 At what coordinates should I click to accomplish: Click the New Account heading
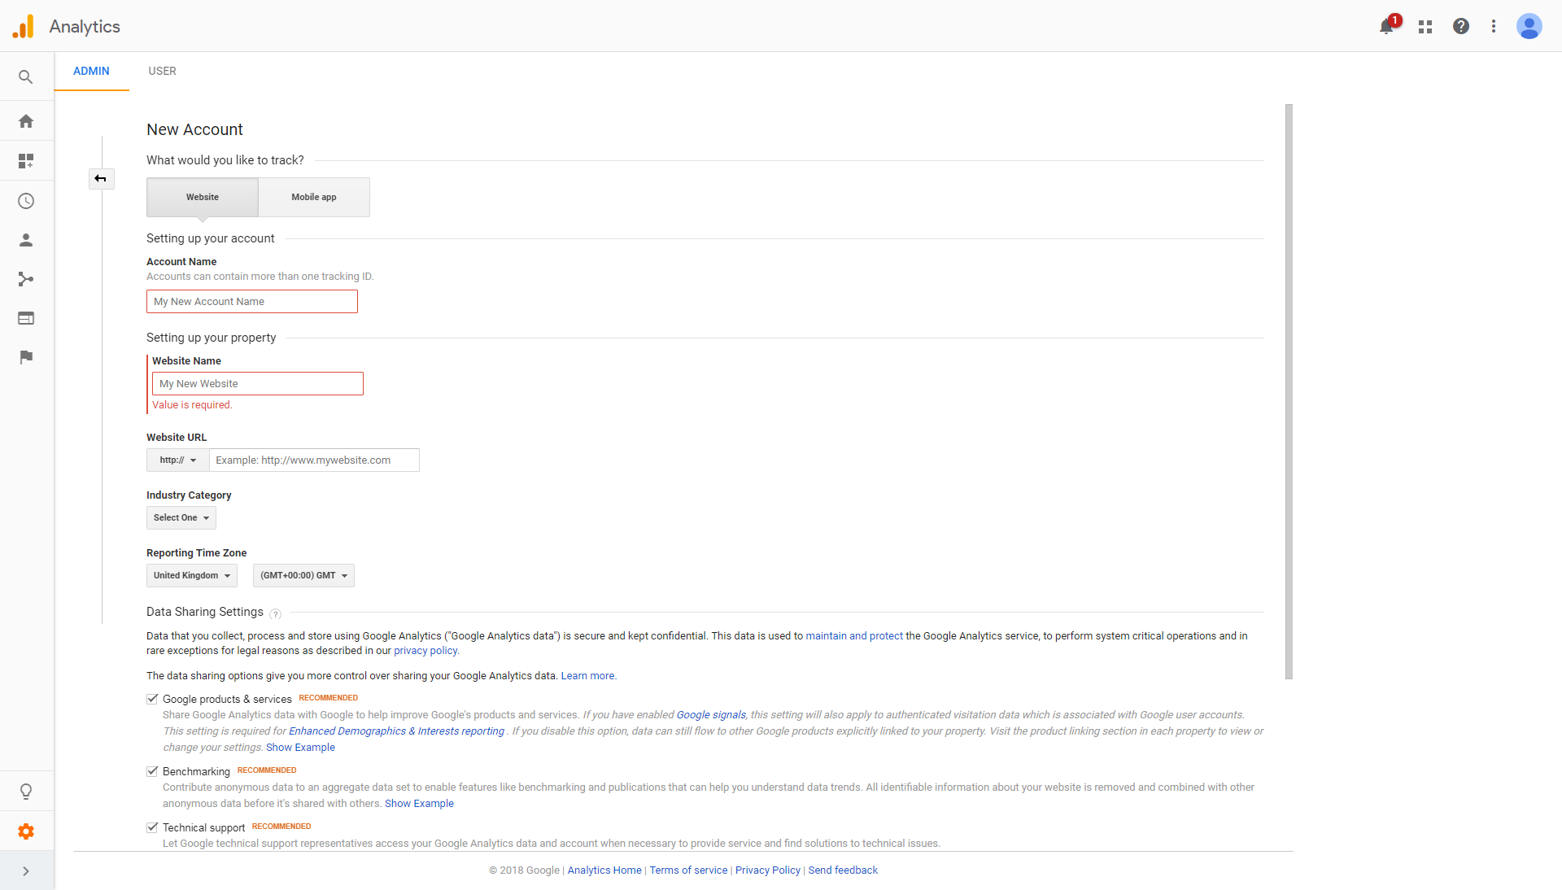tap(194, 129)
